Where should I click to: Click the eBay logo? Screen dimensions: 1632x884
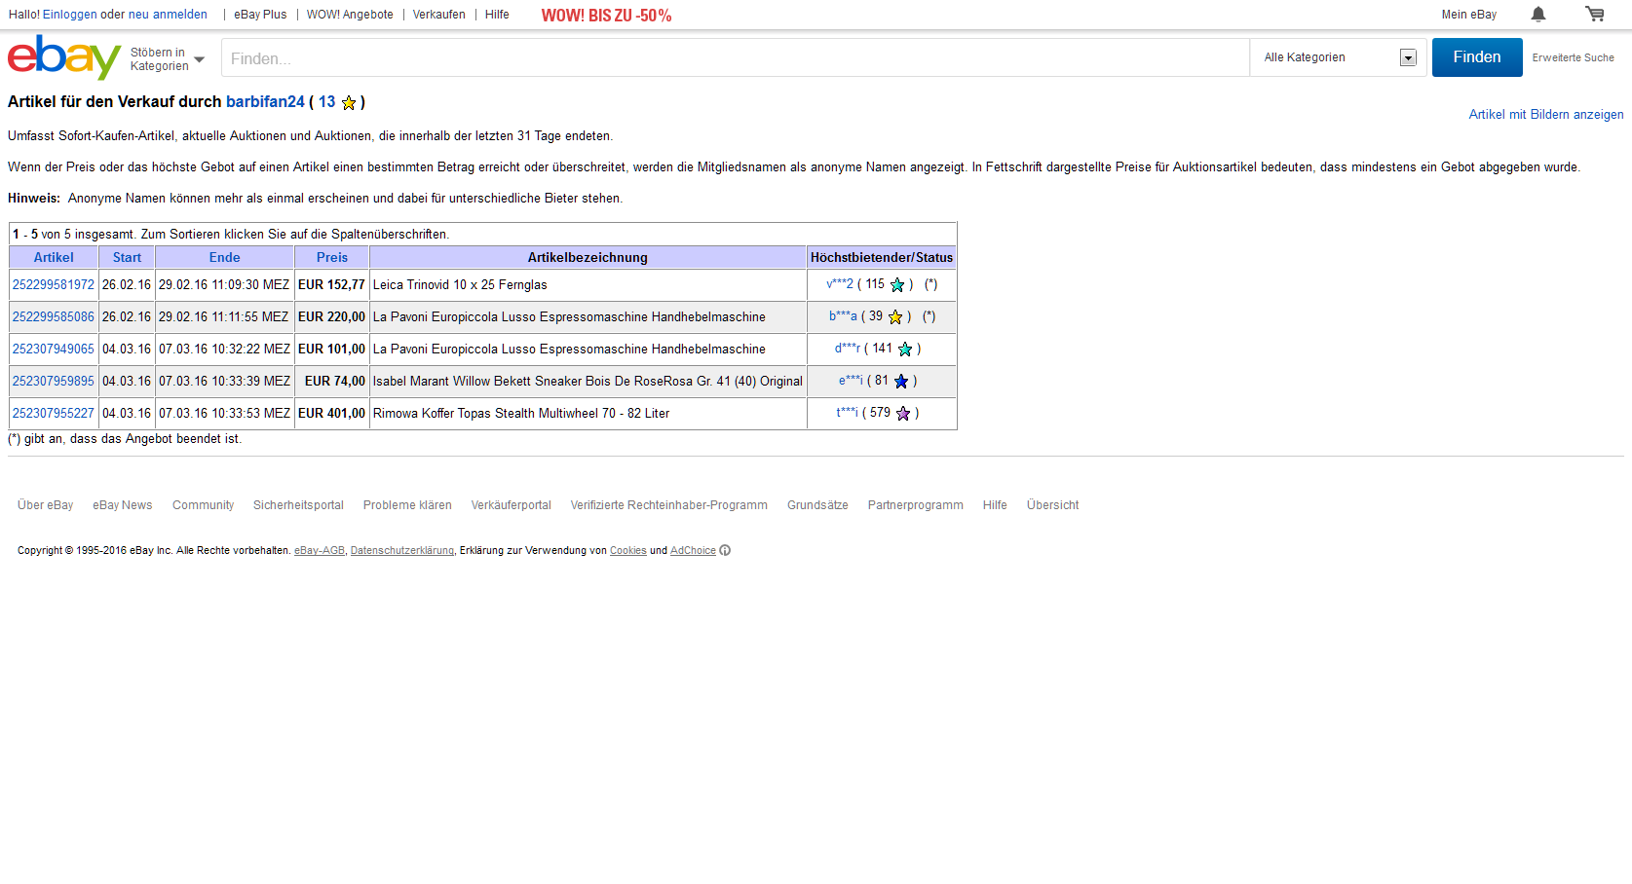pos(64,57)
